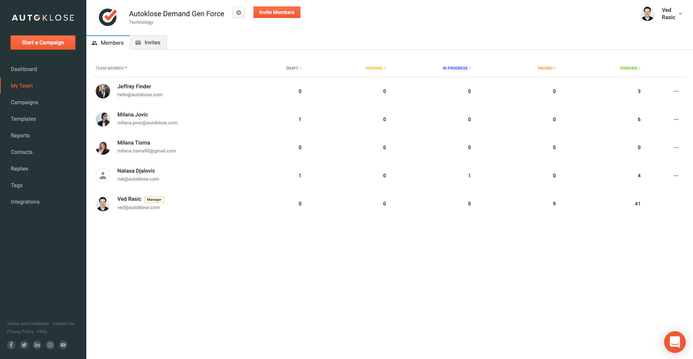The image size is (693, 359).
Task: Click the Autoklose Demand Gen Force title
Action: (177, 14)
